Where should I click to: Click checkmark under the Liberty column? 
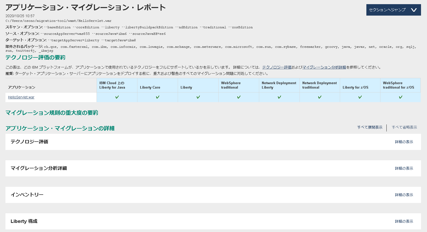point(198,97)
